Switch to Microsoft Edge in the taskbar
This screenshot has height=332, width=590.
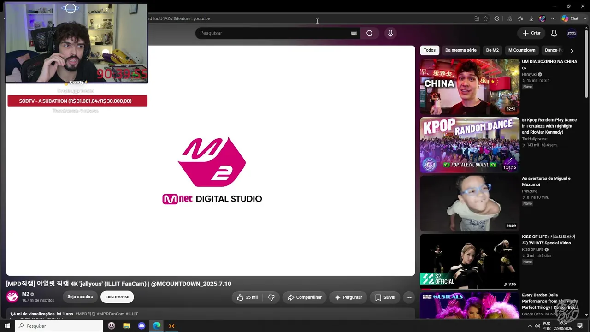[x=157, y=326]
